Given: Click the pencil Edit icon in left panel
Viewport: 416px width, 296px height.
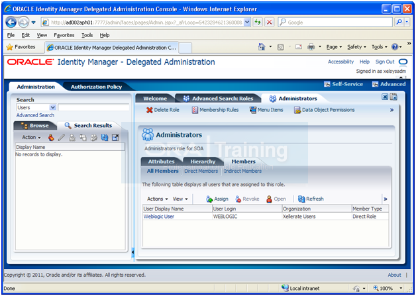Looking at the screenshot, I should (x=62, y=137).
